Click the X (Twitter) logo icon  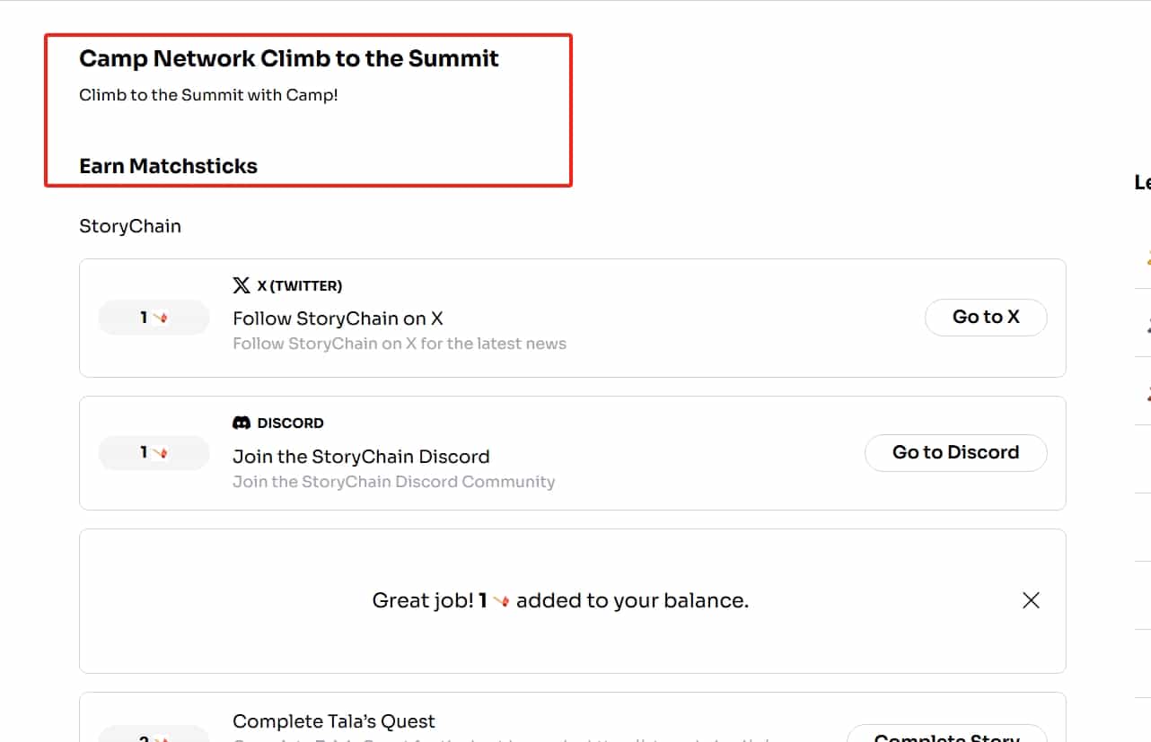coord(242,285)
